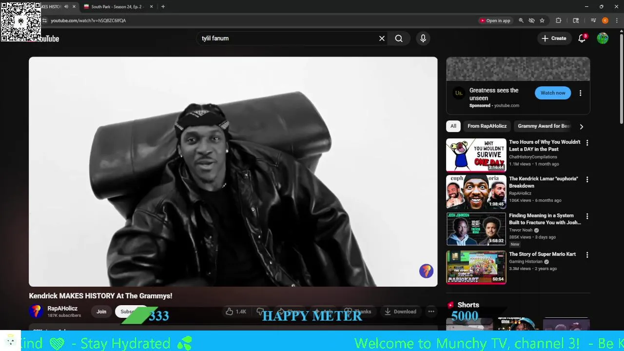The image size is (624, 351).
Task: Open Finding Meaning in a System thumbnail
Action: pos(476,229)
